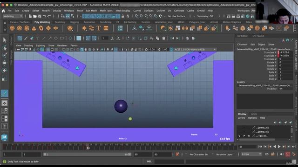
Task: Switch to the Sculpting shelf tab
Action: (x=60, y=22)
